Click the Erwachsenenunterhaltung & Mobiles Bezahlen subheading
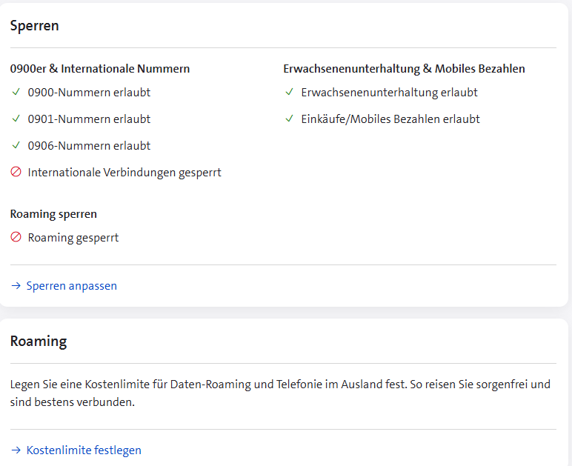The height and width of the screenshot is (466, 572). (404, 69)
